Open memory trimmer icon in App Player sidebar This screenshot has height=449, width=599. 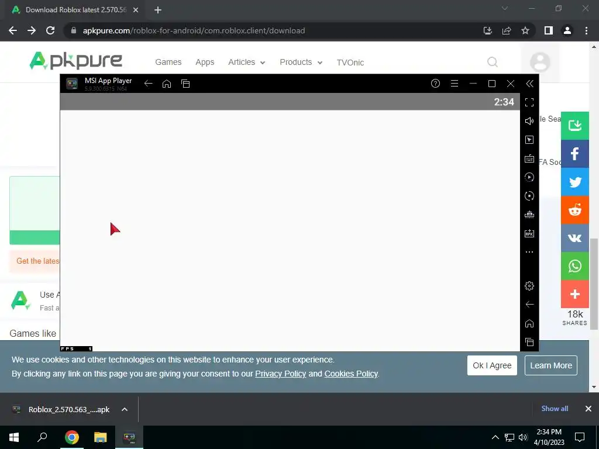[529, 215]
